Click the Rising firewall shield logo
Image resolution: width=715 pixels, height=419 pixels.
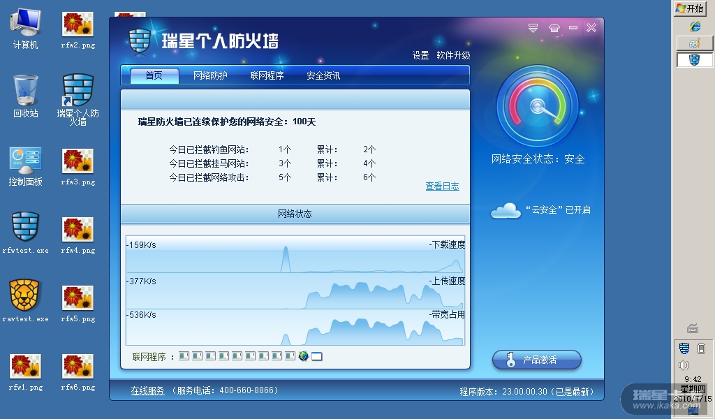click(x=140, y=41)
